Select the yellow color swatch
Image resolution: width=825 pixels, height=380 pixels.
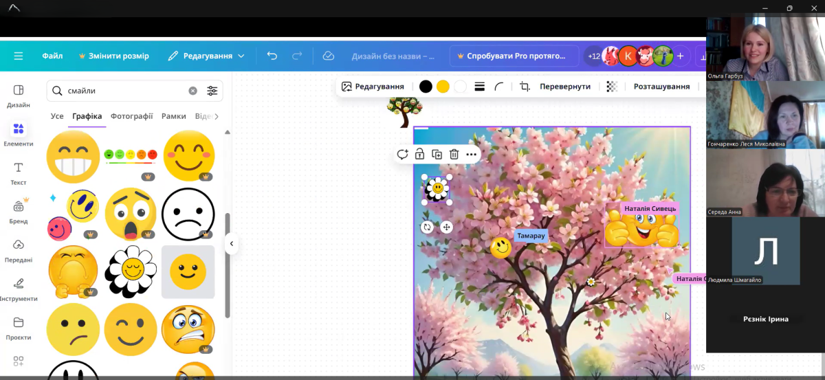click(x=443, y=87)
